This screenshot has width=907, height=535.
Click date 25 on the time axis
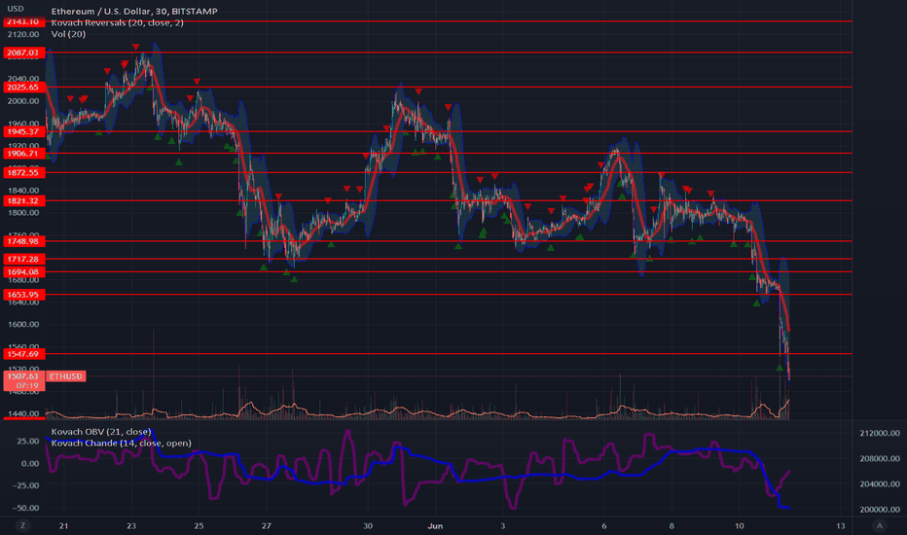[199, 525]
